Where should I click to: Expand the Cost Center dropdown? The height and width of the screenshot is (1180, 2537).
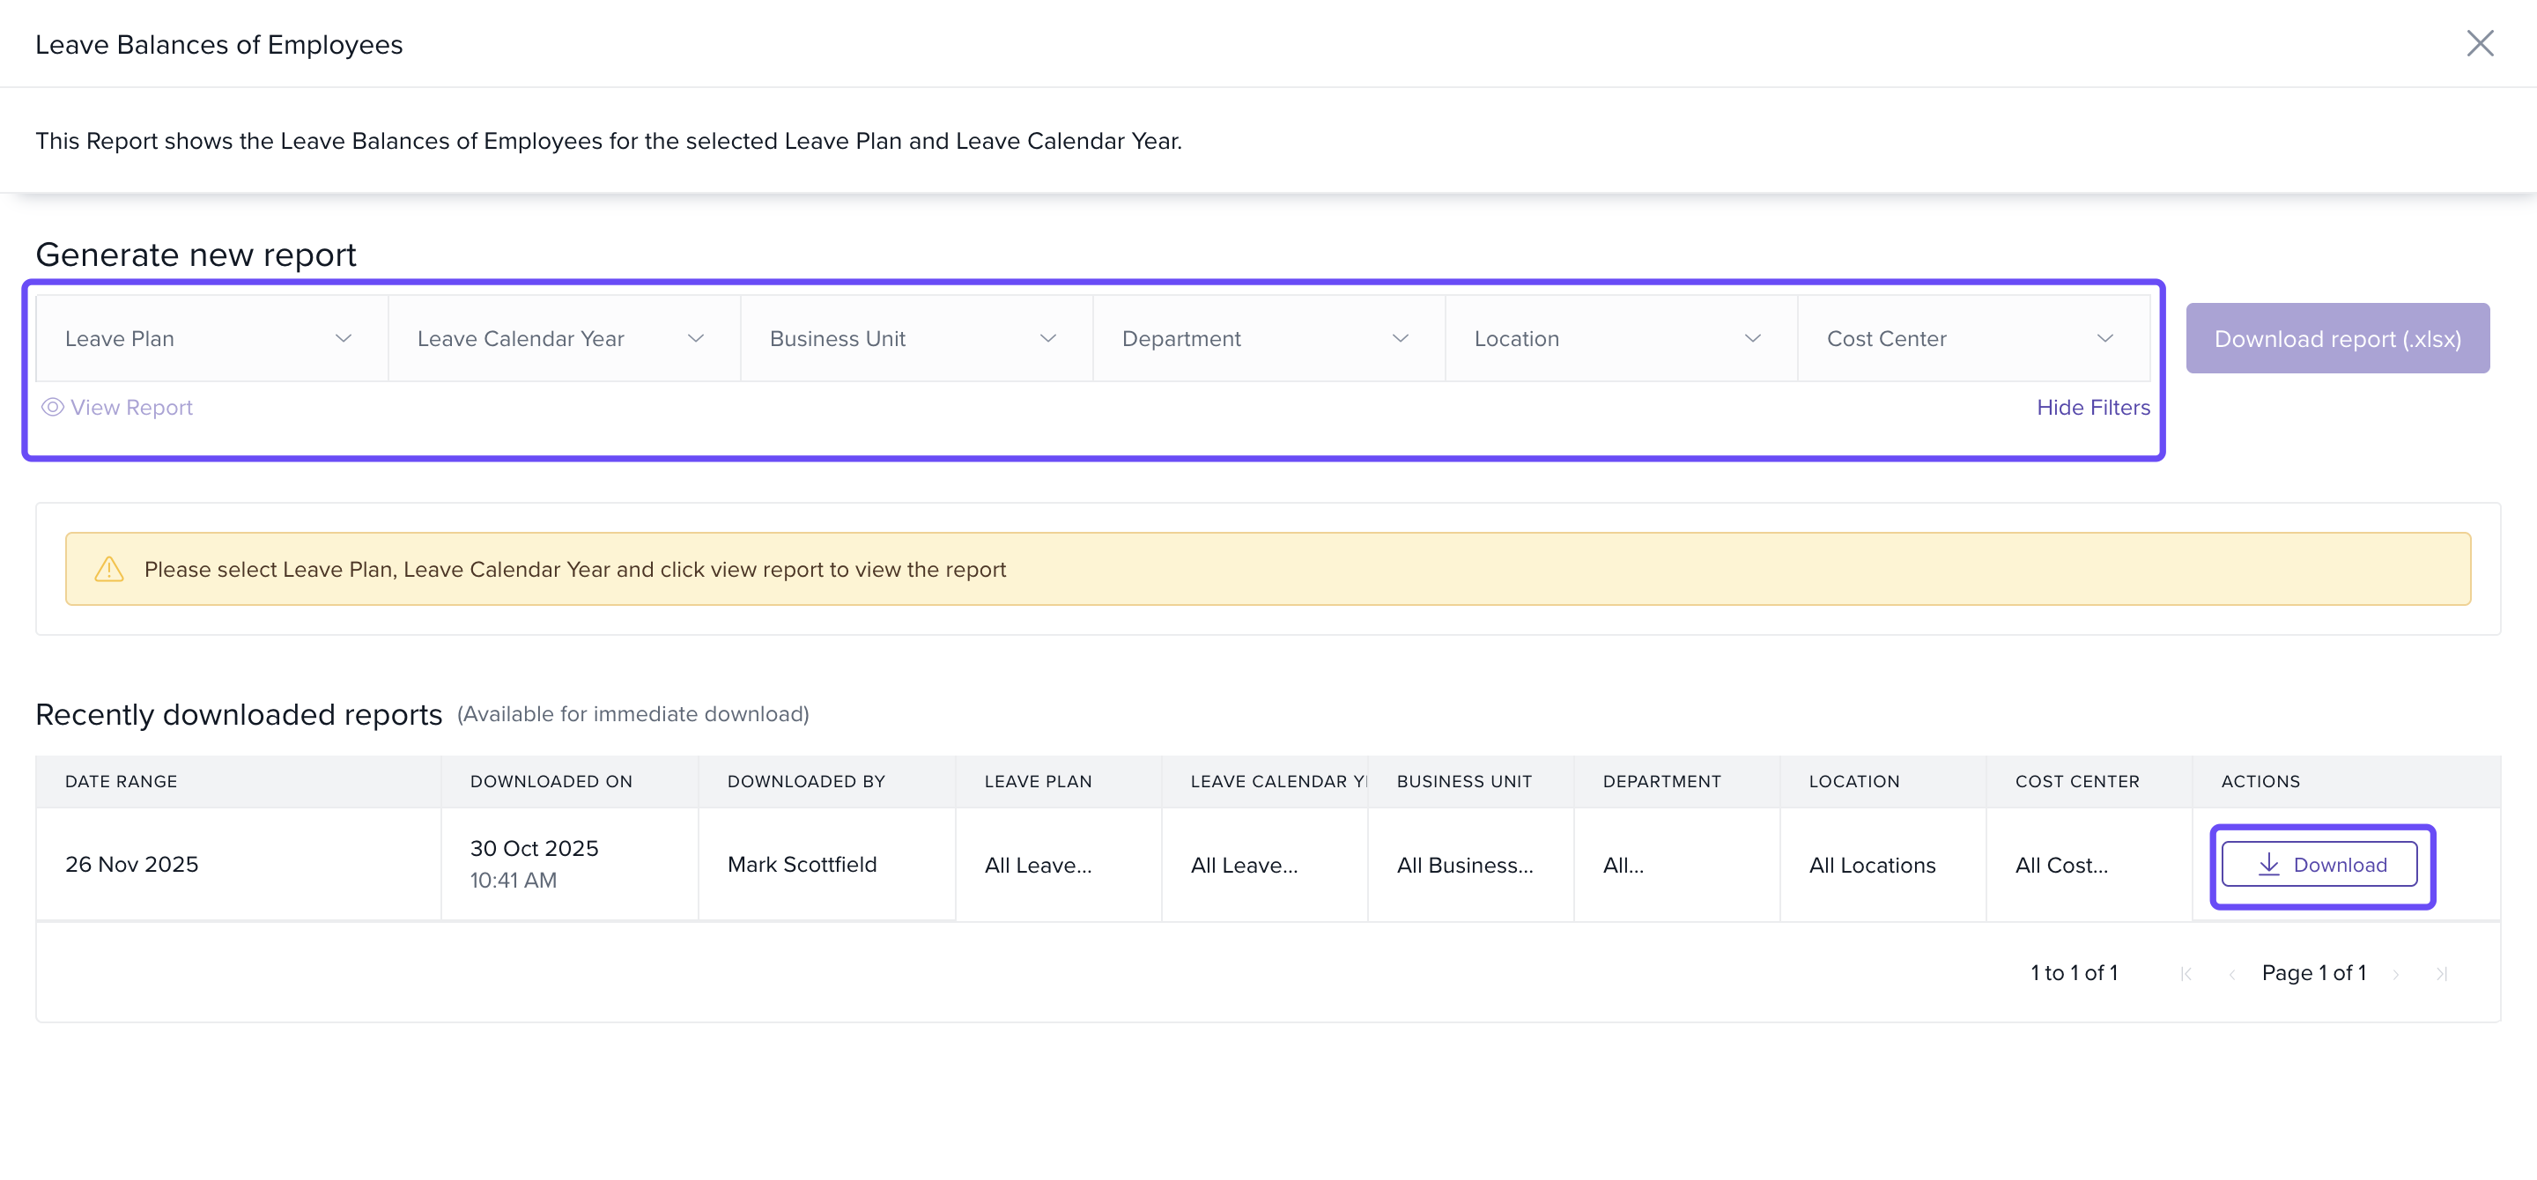1972,338
